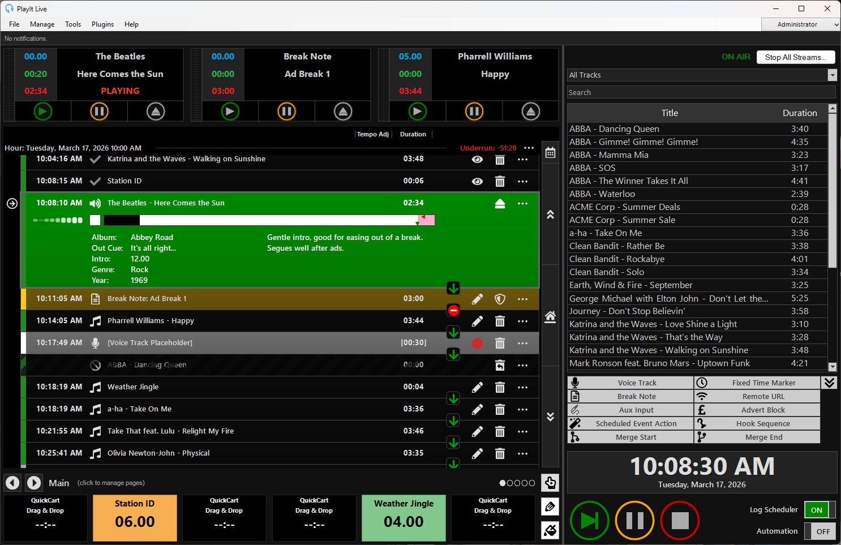Fire the Weather Jingle QuickCart

coord(404,518)
